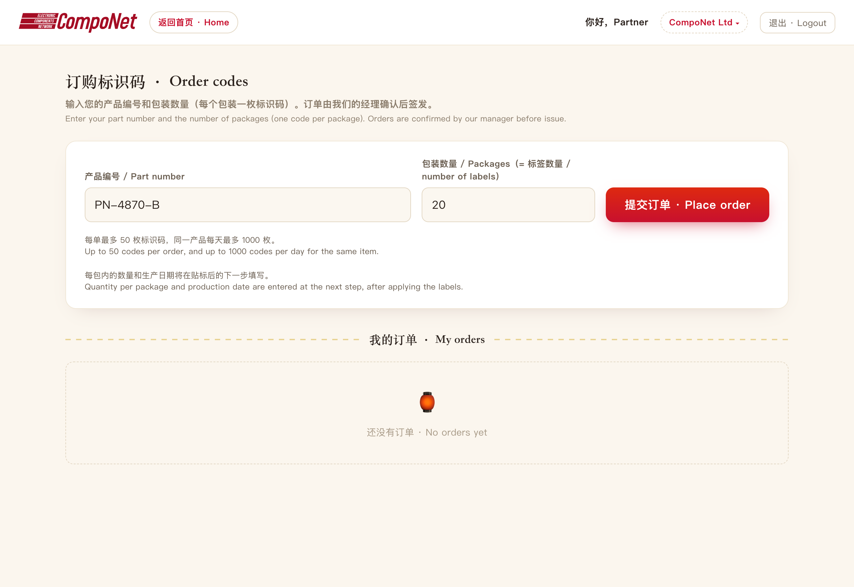Focus the Part number input field
The image size is (854, 587).
(248, 205)
